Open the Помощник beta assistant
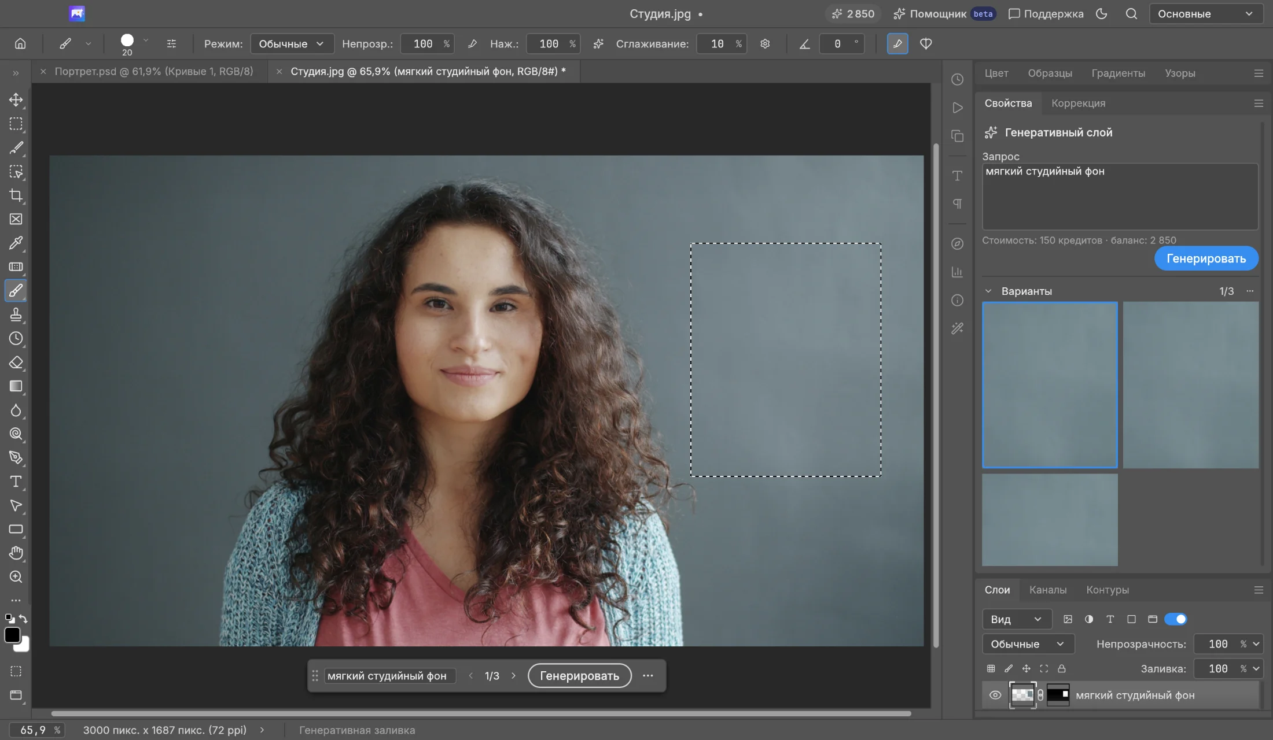This screenshot has height=740, width=1273. click(x=944, y=14)
